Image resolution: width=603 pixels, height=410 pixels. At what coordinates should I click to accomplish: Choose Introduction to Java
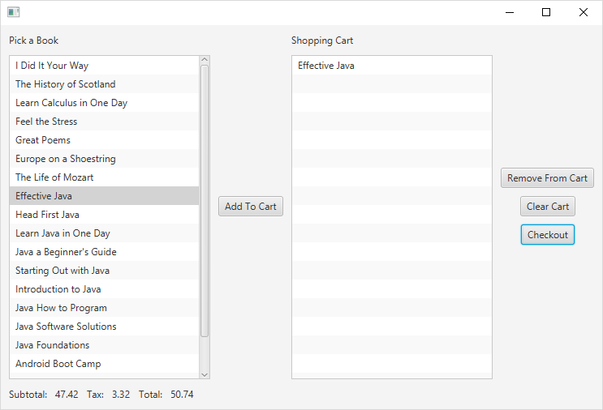pyautogui.click(x=104, y=289)
